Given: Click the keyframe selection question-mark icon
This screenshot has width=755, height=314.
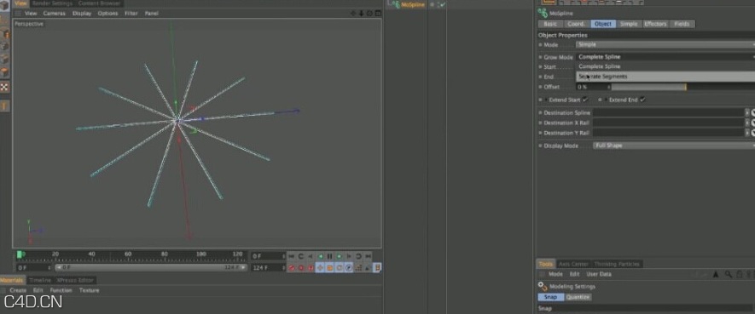Looking at the screenshot, I should (311, 267).
